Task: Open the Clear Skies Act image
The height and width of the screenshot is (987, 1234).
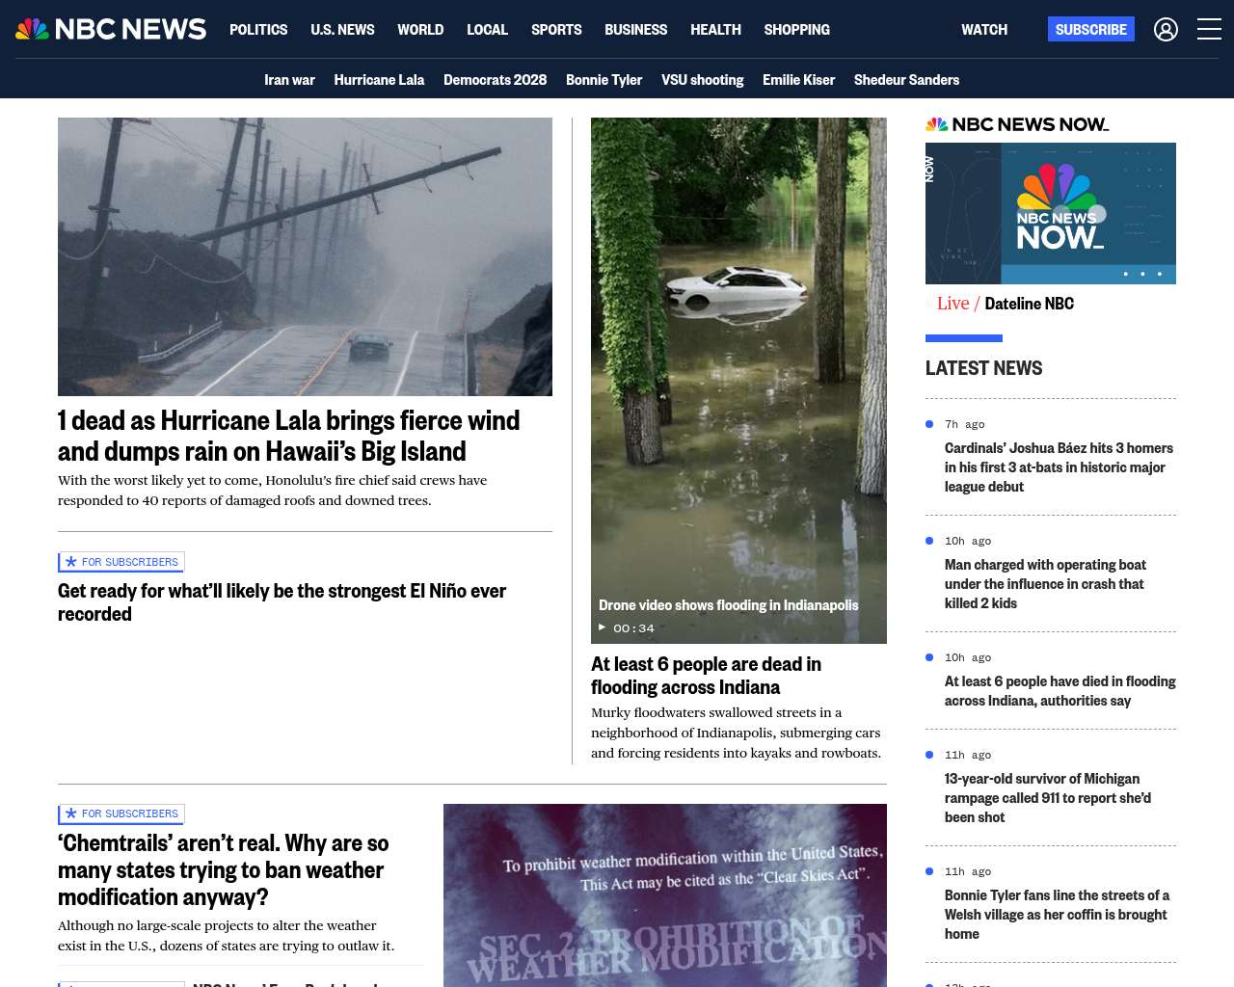Action: pos(665,895)
